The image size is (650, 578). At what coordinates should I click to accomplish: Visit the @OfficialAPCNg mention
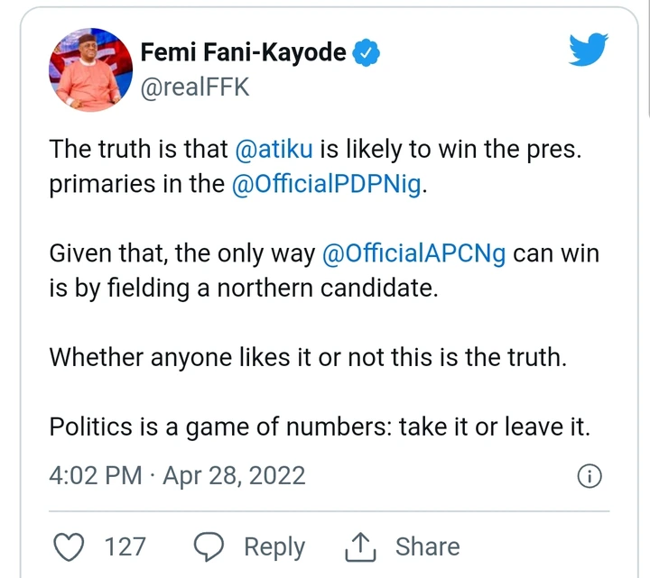click(414, 254)
